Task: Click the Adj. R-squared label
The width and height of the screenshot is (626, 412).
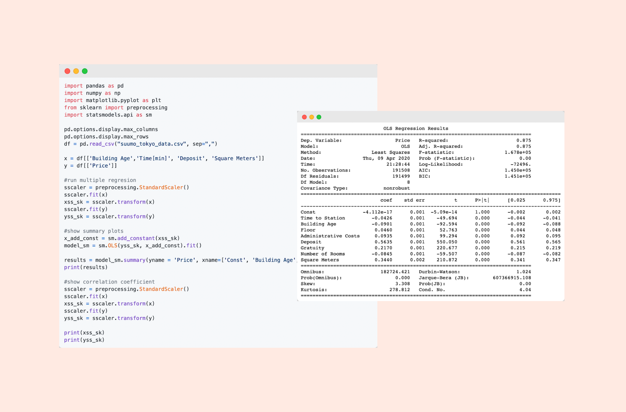Action: tap(440, 146)
